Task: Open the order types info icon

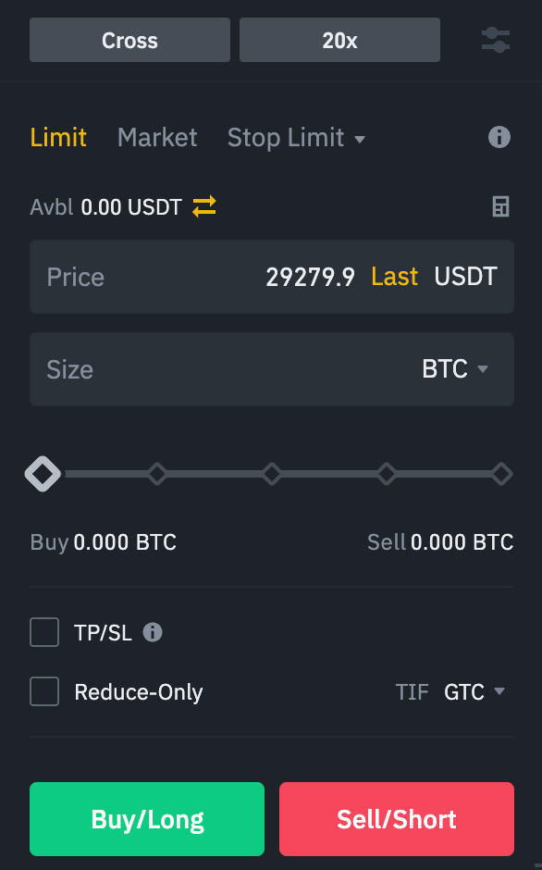Action: (x=499, y=137)
